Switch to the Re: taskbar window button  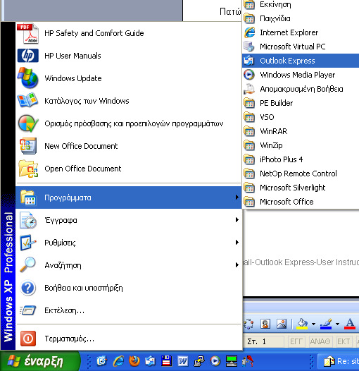tap(339, 361)
